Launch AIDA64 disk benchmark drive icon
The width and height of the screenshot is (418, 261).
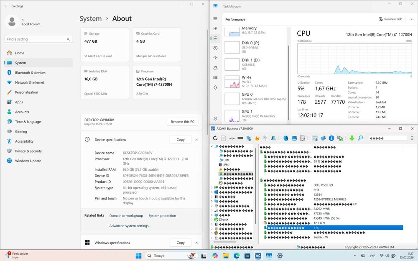[232, 138]
